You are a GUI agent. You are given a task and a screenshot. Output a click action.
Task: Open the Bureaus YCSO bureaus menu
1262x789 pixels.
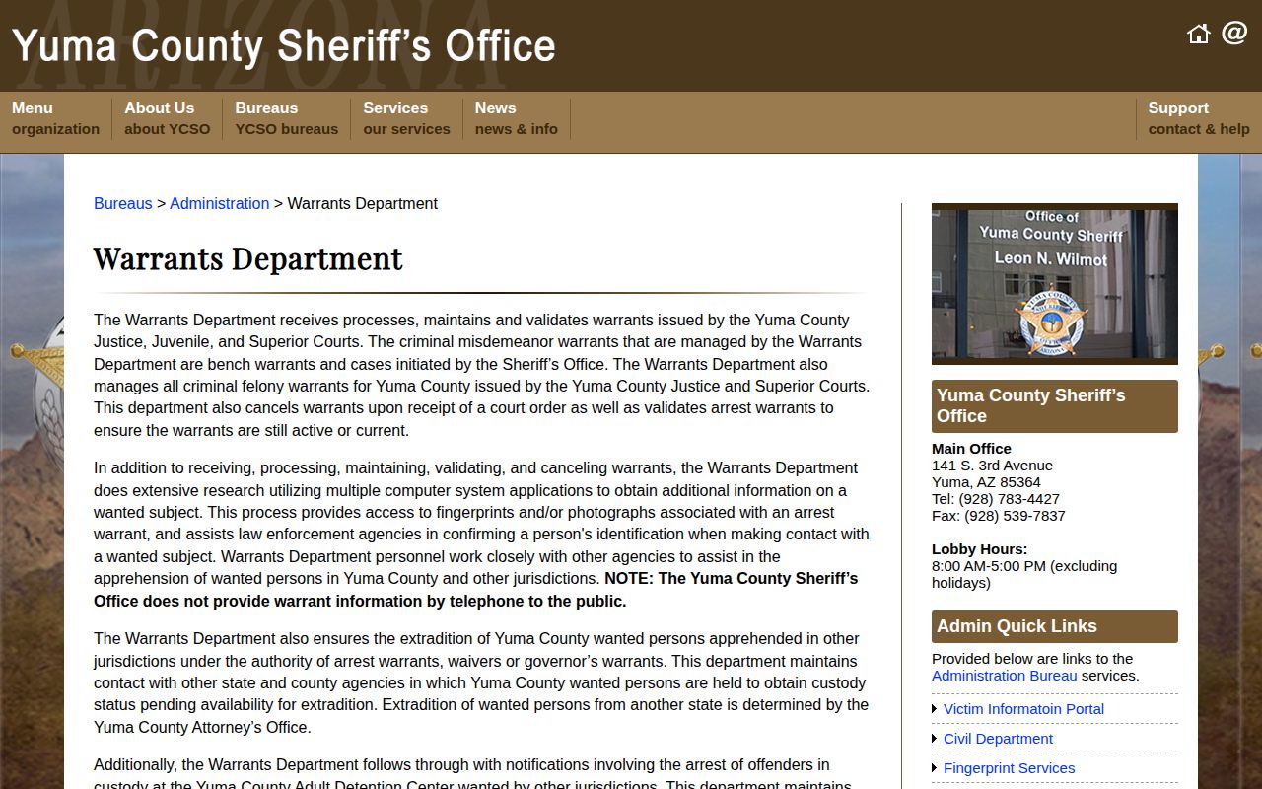[286, 118]
